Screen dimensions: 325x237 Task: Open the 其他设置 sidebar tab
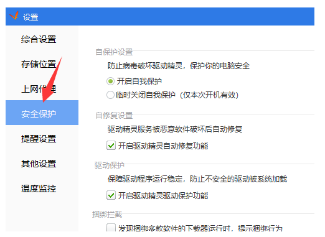39,164
